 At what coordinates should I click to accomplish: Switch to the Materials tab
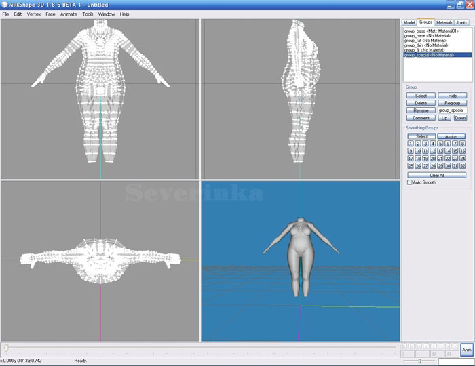(x=444, y=22)
